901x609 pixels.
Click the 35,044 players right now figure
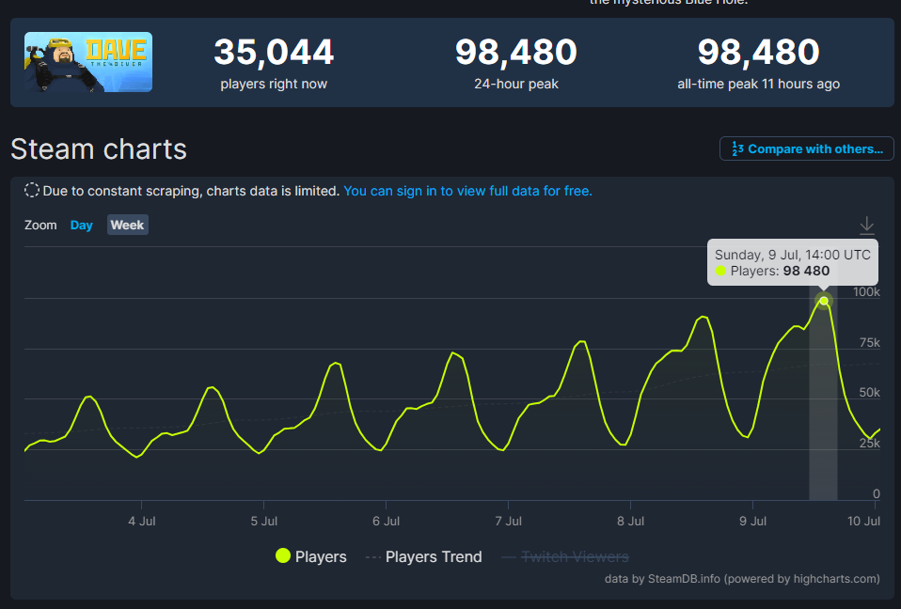(274, 53)
